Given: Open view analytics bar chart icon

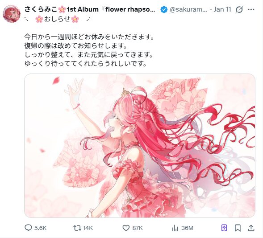Looking at the screenshot, I should point(175,228).
